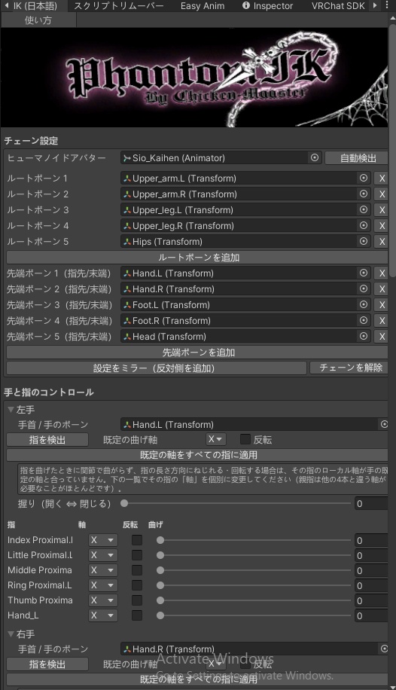The image size is (396, 690).
Task: Open axis dropdown for Middle Proximal row
Action: pos(103,570)
